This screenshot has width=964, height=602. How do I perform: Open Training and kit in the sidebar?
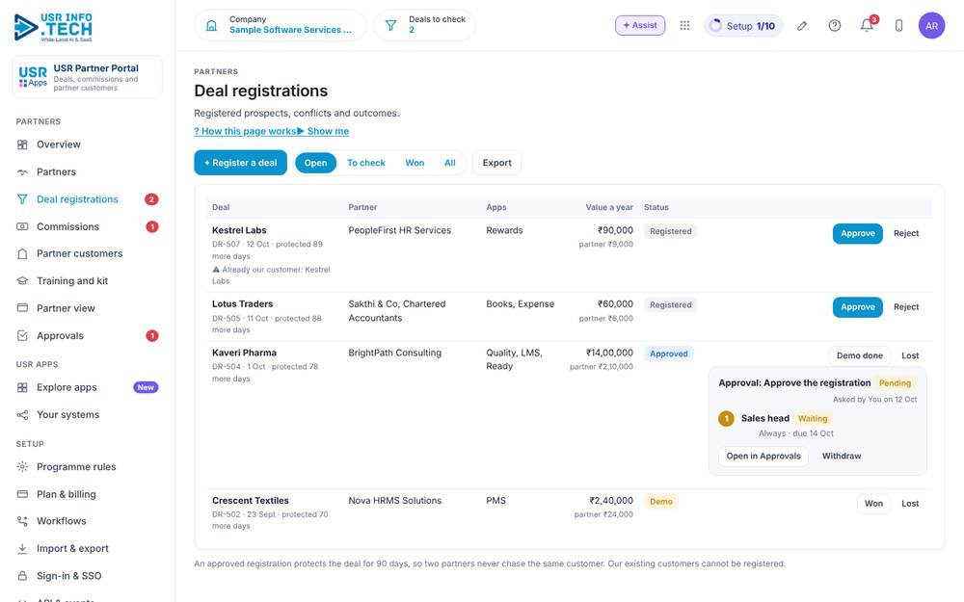click(88, 280)
